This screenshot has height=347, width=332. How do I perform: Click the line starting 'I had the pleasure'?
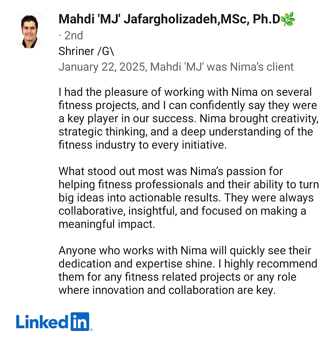click(x=185, y=92)
